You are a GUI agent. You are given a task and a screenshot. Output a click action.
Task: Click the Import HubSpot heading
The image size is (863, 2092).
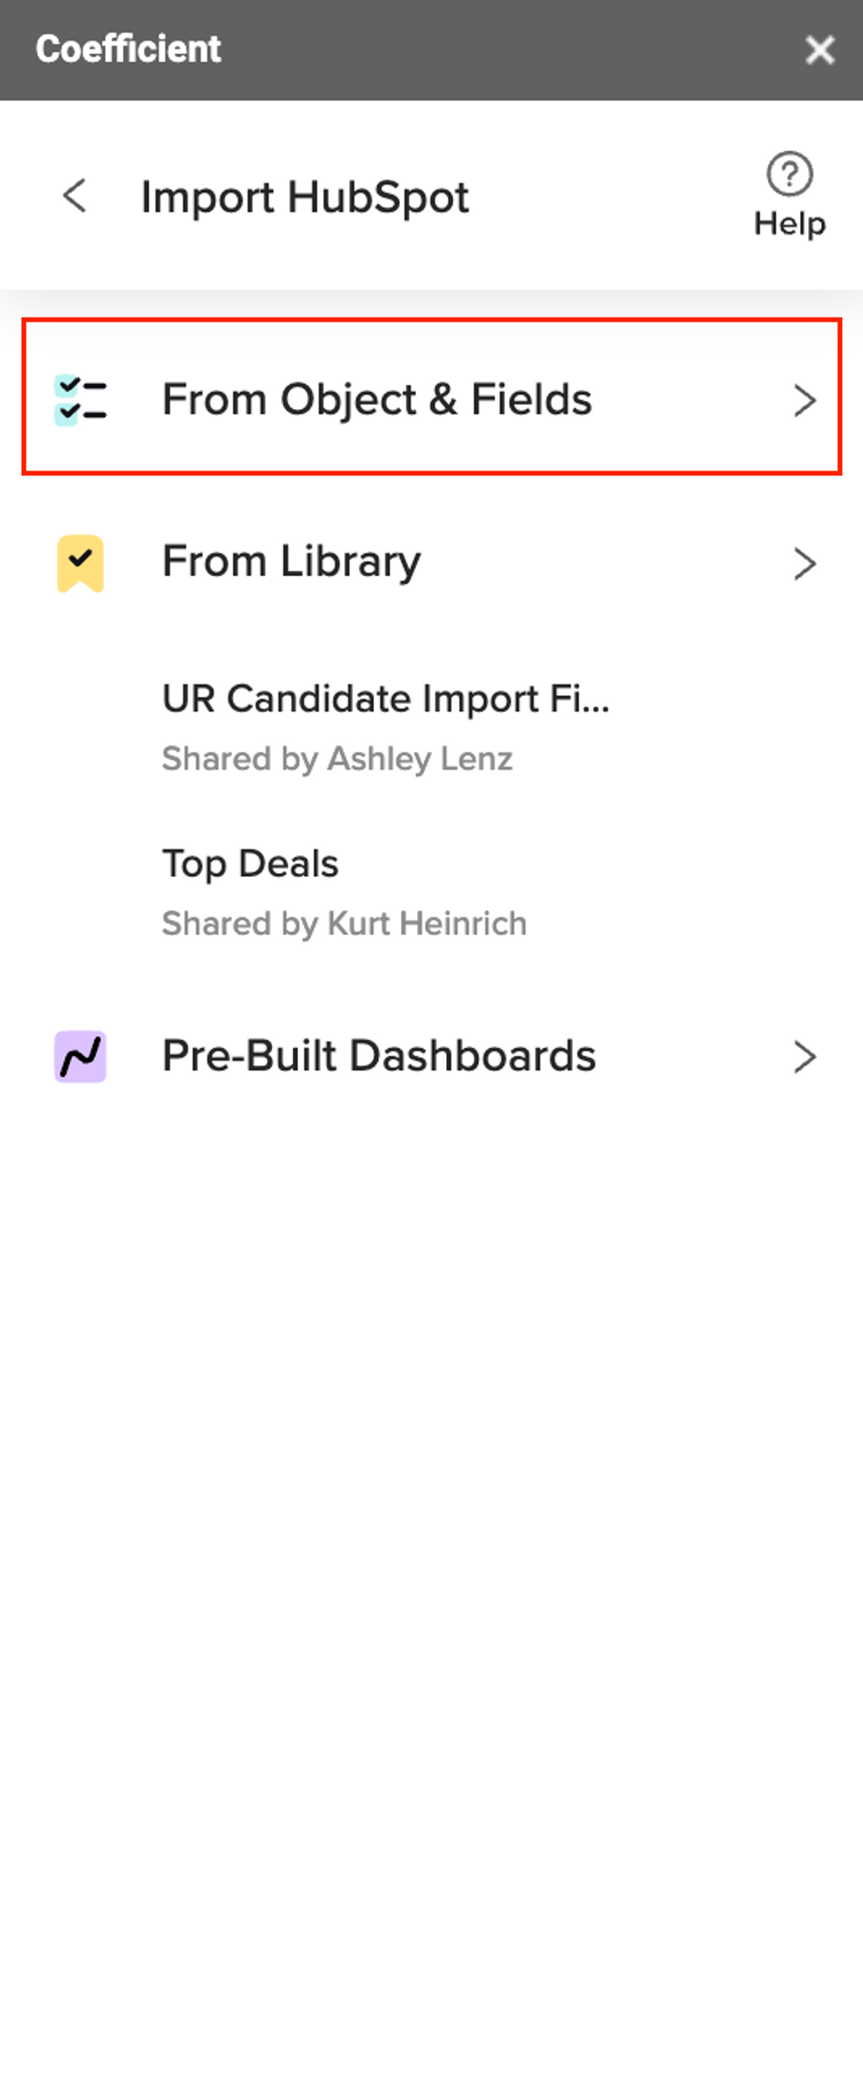tap(304, 198)
